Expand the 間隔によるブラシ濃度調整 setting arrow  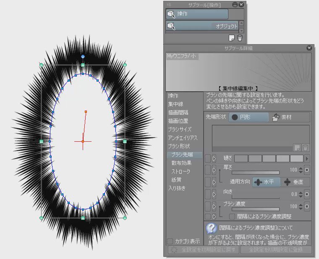(x=214, y=217)
